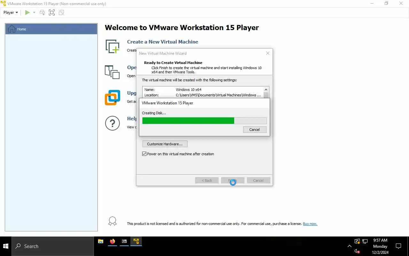The width and height of the screenshot is (409, 256).
Task: Cancel the Creating Disk progress dialog
Action: click(x=254, y=130)
